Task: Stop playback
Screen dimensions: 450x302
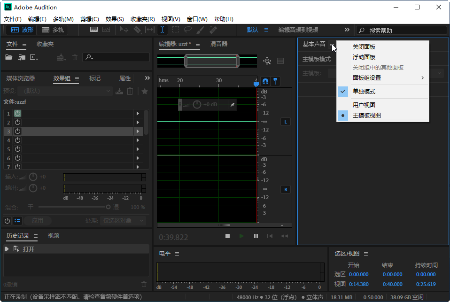Action: coord(227,236)
